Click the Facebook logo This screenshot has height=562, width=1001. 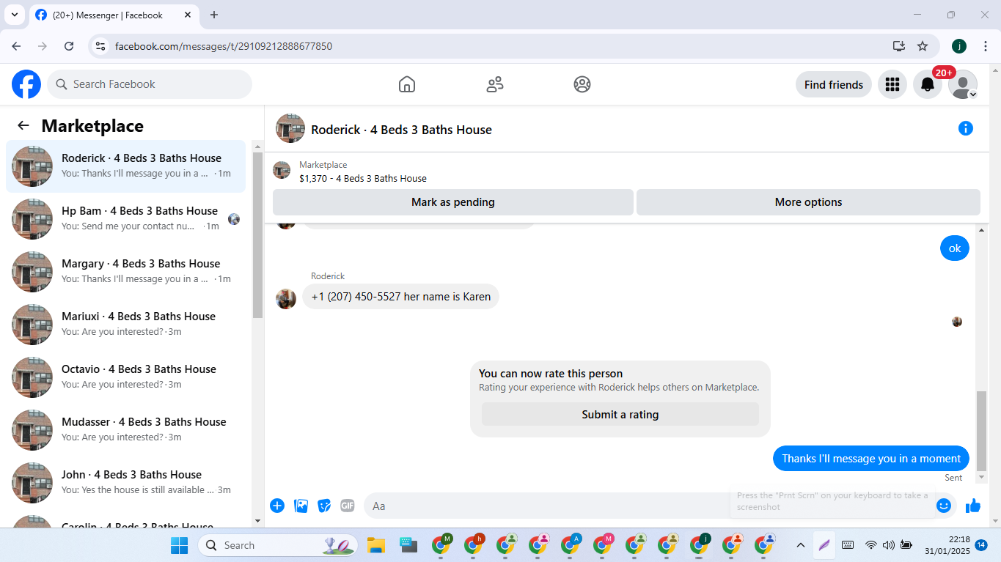pyautogui.click(x=26, y=84)
